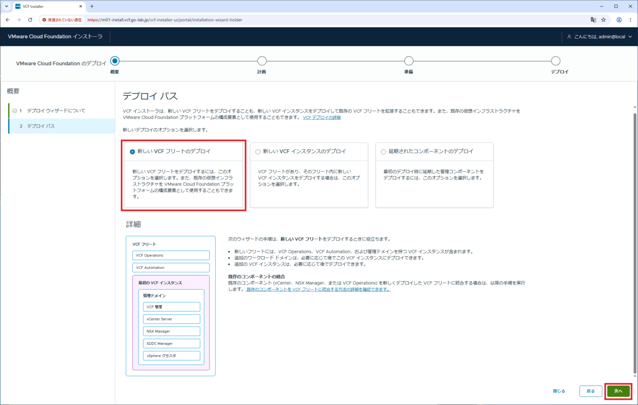
Task: Click the green 次へ button
Action: click(618, 391)
